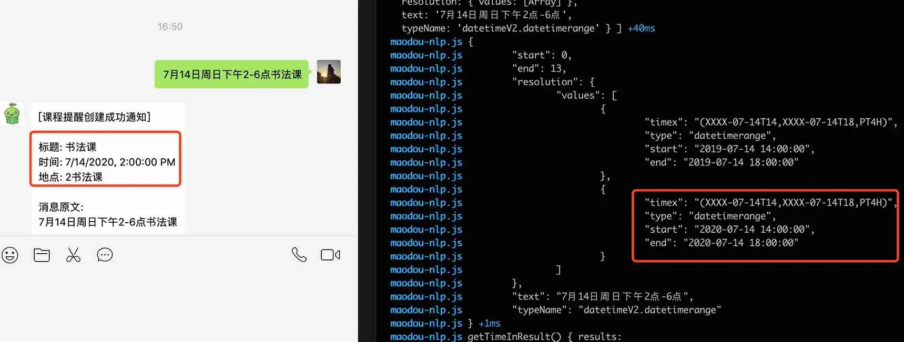Click the green bot avatar
This screenshot has height=342, width=904.
tap(12, 113)
